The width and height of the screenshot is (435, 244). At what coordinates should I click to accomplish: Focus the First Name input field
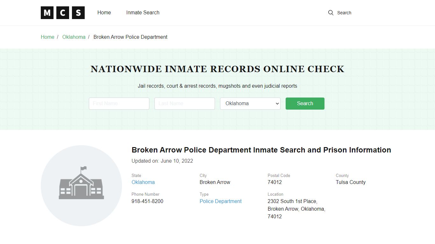coord(119,104)
